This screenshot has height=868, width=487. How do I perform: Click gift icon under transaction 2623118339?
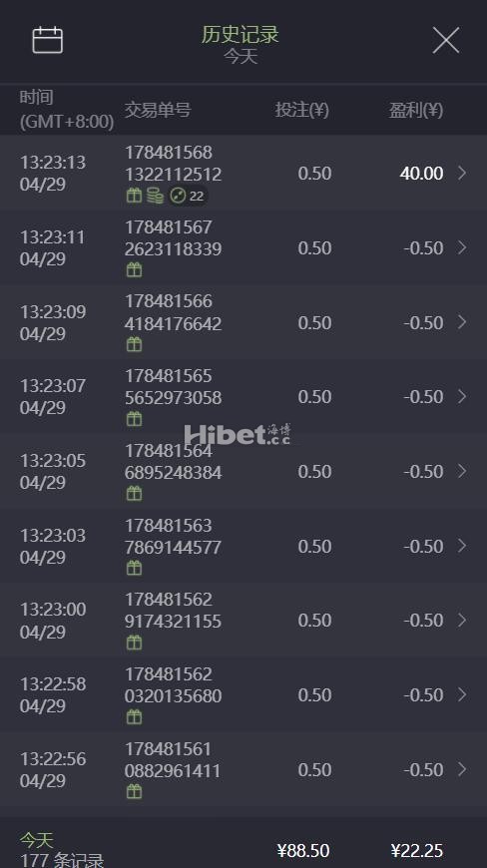coord(134,270)
